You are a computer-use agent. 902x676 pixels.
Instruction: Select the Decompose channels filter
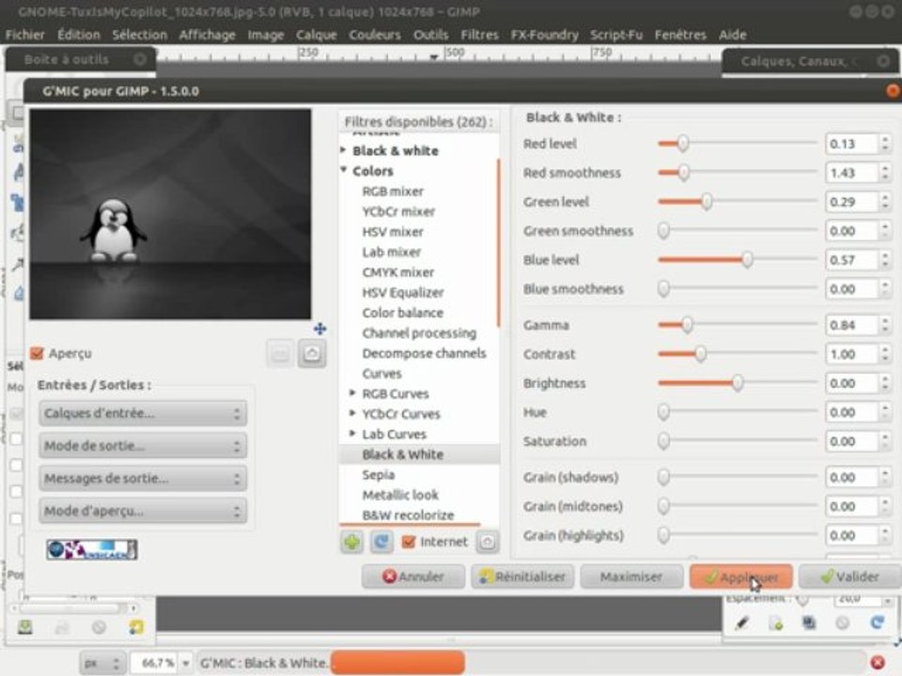pyautogui.click(x=424, y=353)
